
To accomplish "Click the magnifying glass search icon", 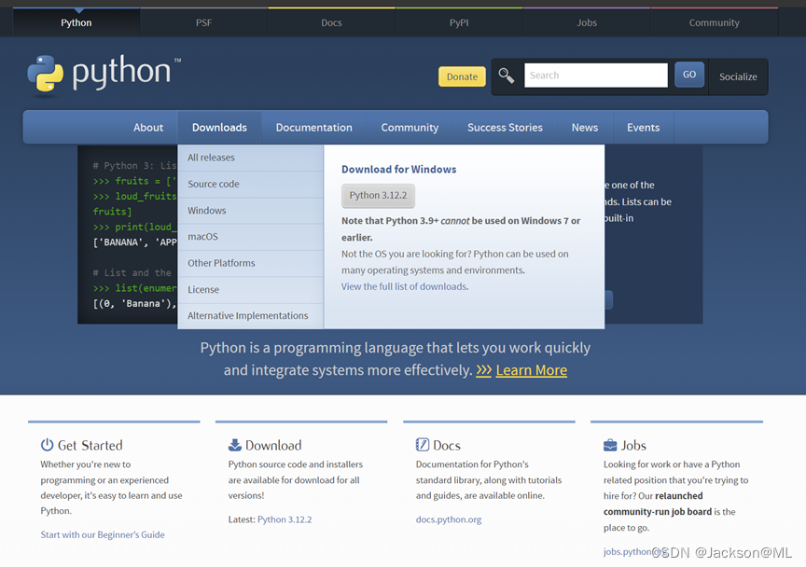I will pos(507,76).
